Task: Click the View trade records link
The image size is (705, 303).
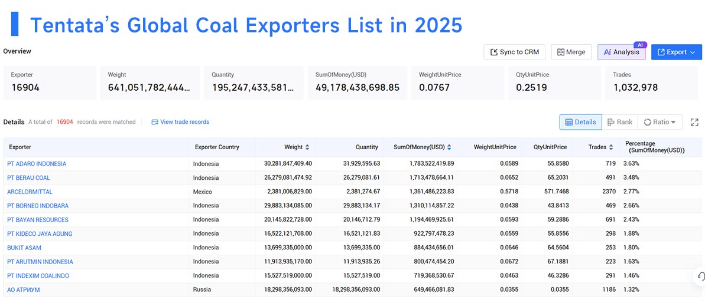Action: pyautogui.click(x=180, y=122)
